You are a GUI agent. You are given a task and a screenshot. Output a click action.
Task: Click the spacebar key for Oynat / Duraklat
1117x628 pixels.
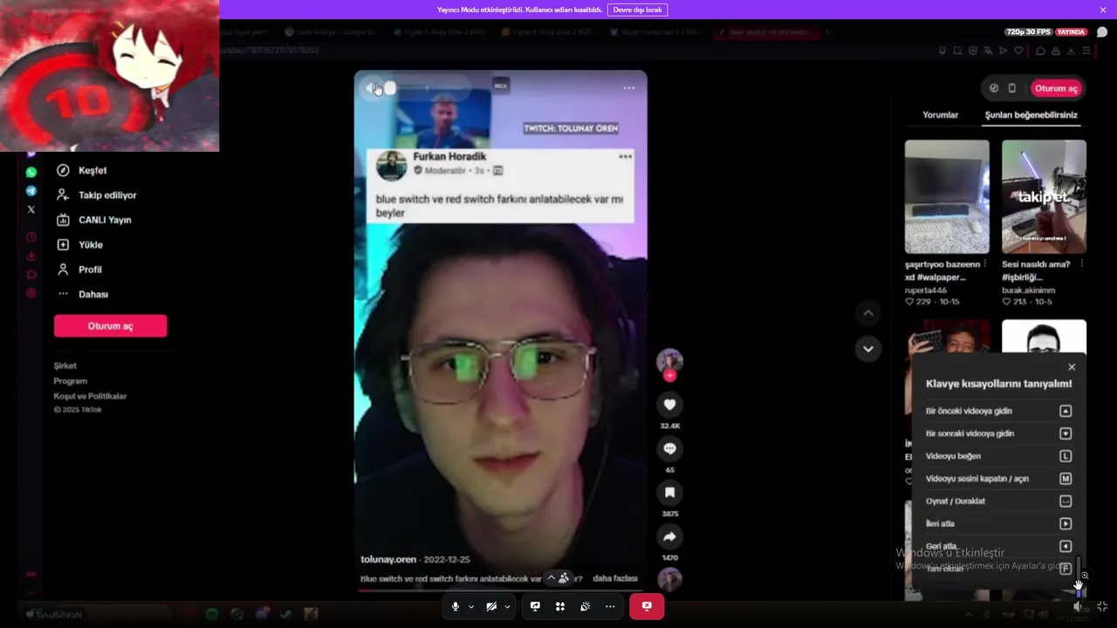tap(1066, 502)
